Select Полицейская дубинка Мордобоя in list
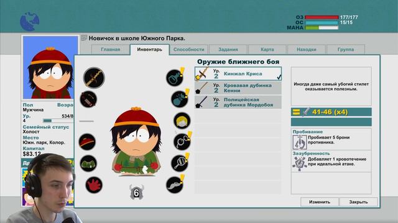 click(238, 102)
